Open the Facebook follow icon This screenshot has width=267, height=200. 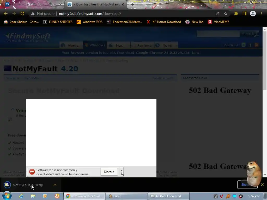coord(250,45)
